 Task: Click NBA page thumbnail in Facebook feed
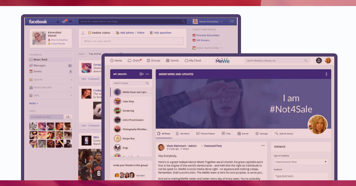click(x=86, y=140)
